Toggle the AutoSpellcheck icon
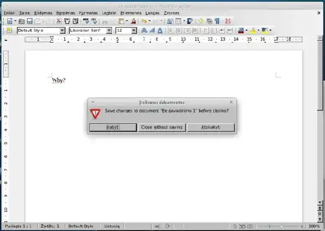The width and height of the screenshot is (325, 231). pyautogui.click(x=94, y=21)
